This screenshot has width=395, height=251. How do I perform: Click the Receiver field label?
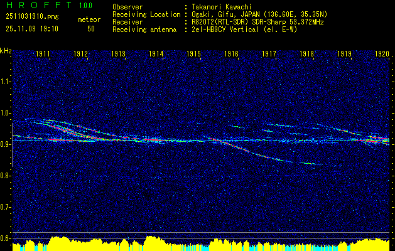point(127,22)
